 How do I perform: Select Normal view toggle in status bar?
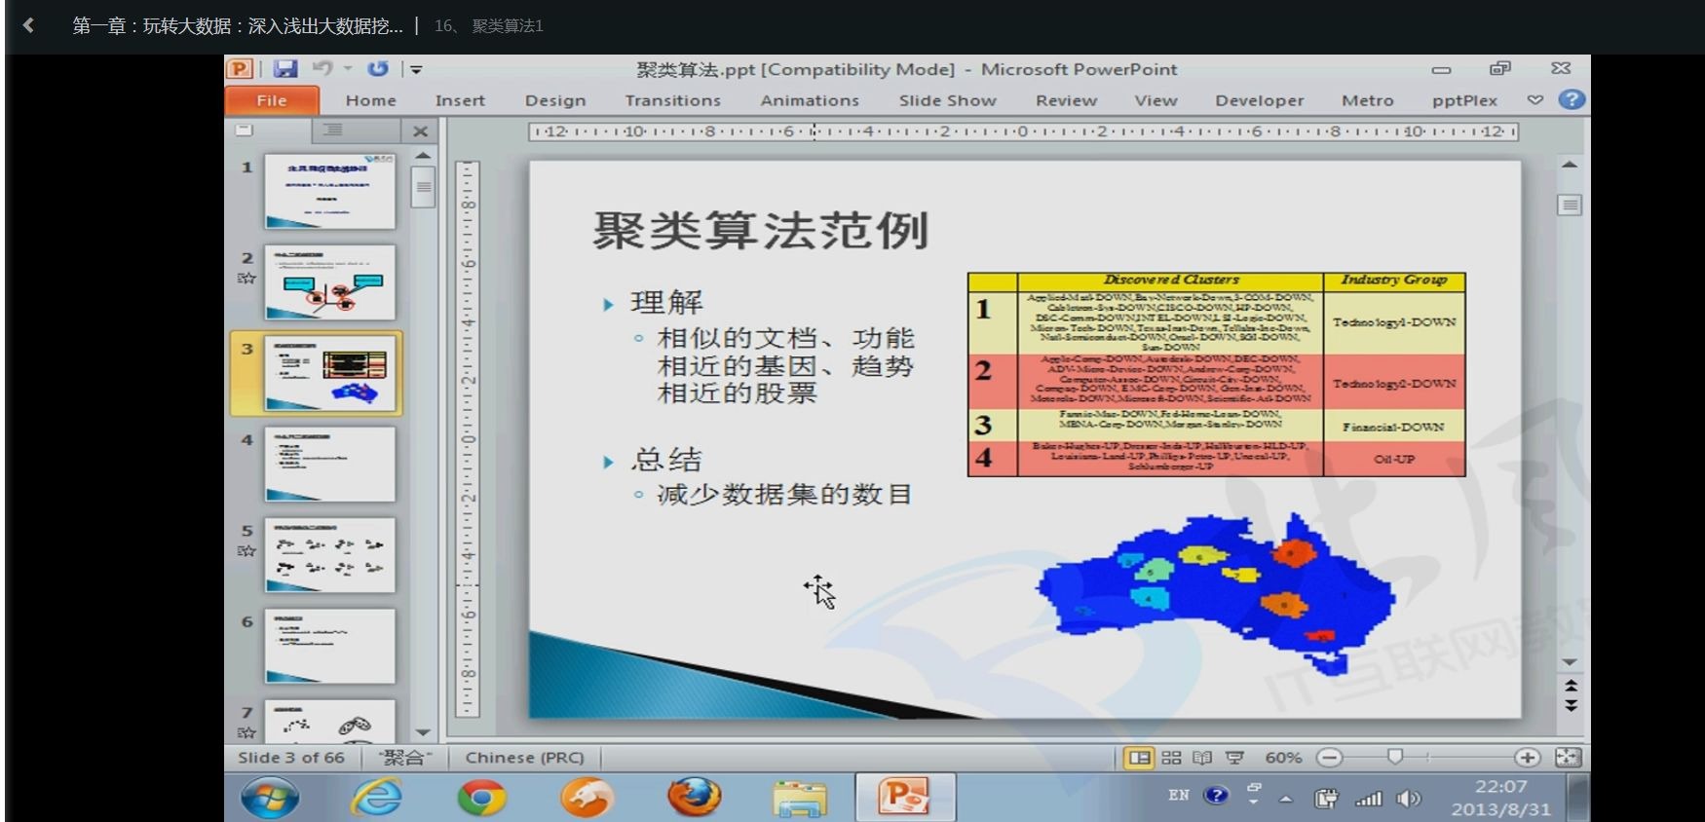(1139, 758)
